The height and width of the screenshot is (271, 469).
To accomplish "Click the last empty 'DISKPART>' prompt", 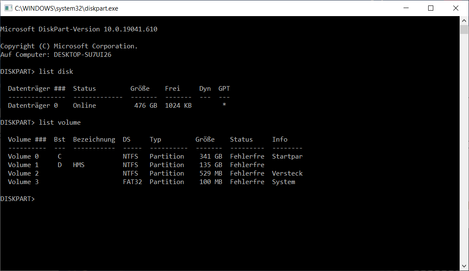I will tap(18, 199).
